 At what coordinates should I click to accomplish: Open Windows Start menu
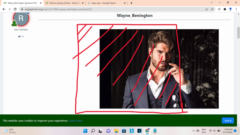tap(85, 131)
